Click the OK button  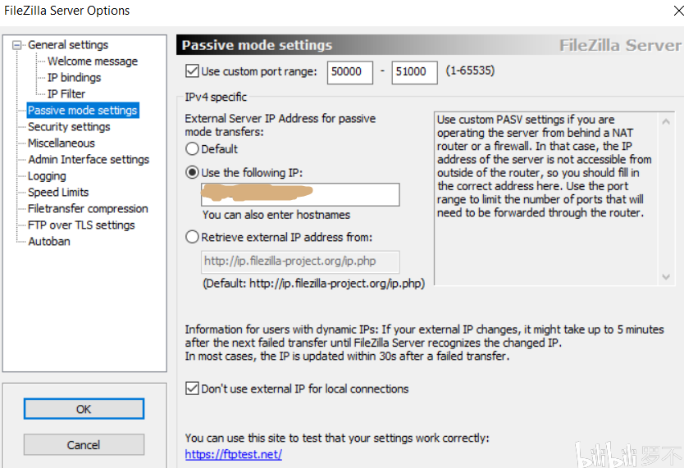click(84, 409)
